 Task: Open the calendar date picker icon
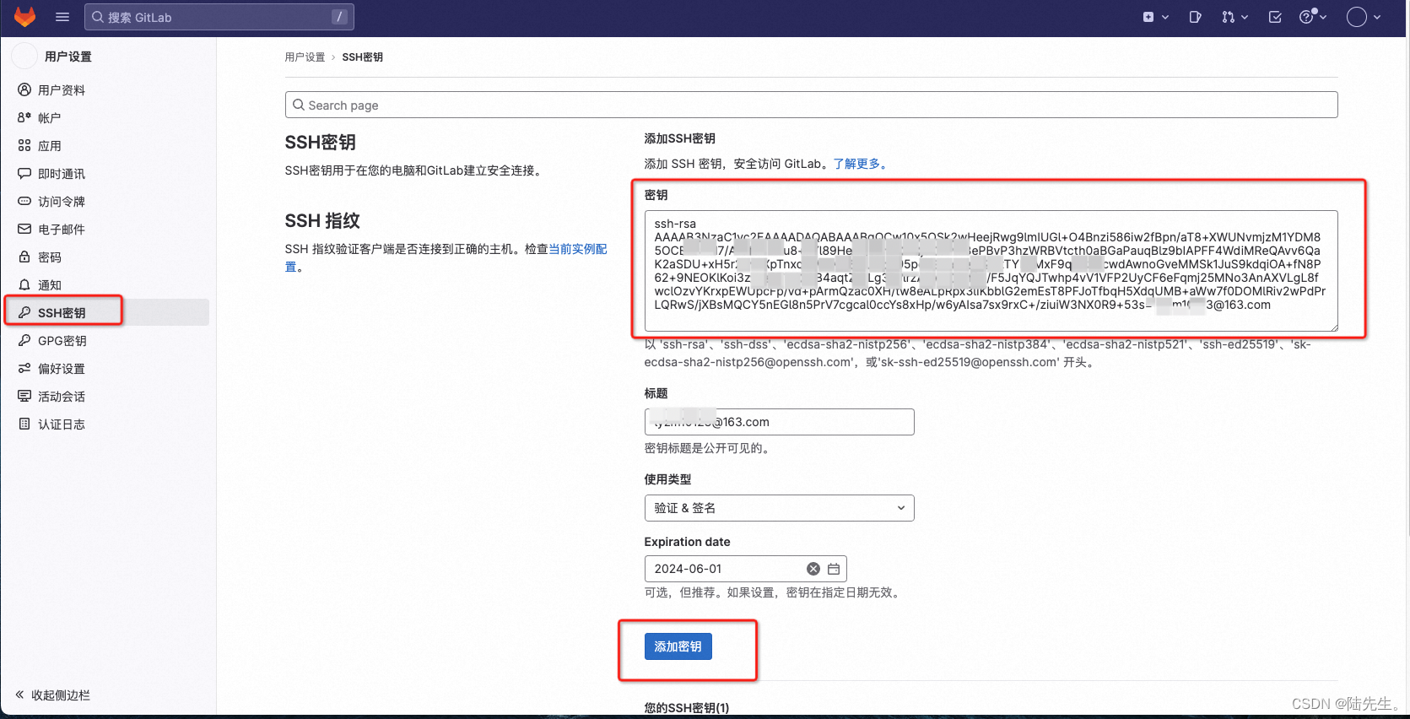(x=834, y=569)
